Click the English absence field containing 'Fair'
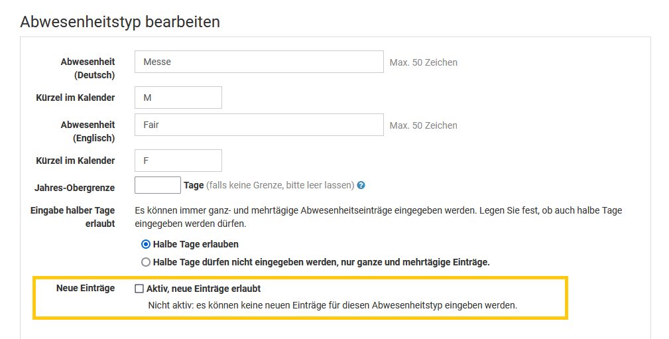The image size is (669, 339). (x=259, y=125)
